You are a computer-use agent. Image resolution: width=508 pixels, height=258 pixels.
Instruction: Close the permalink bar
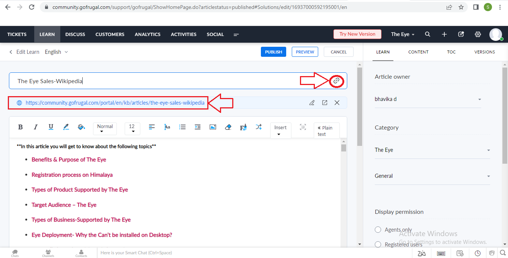tap(337, 103)
